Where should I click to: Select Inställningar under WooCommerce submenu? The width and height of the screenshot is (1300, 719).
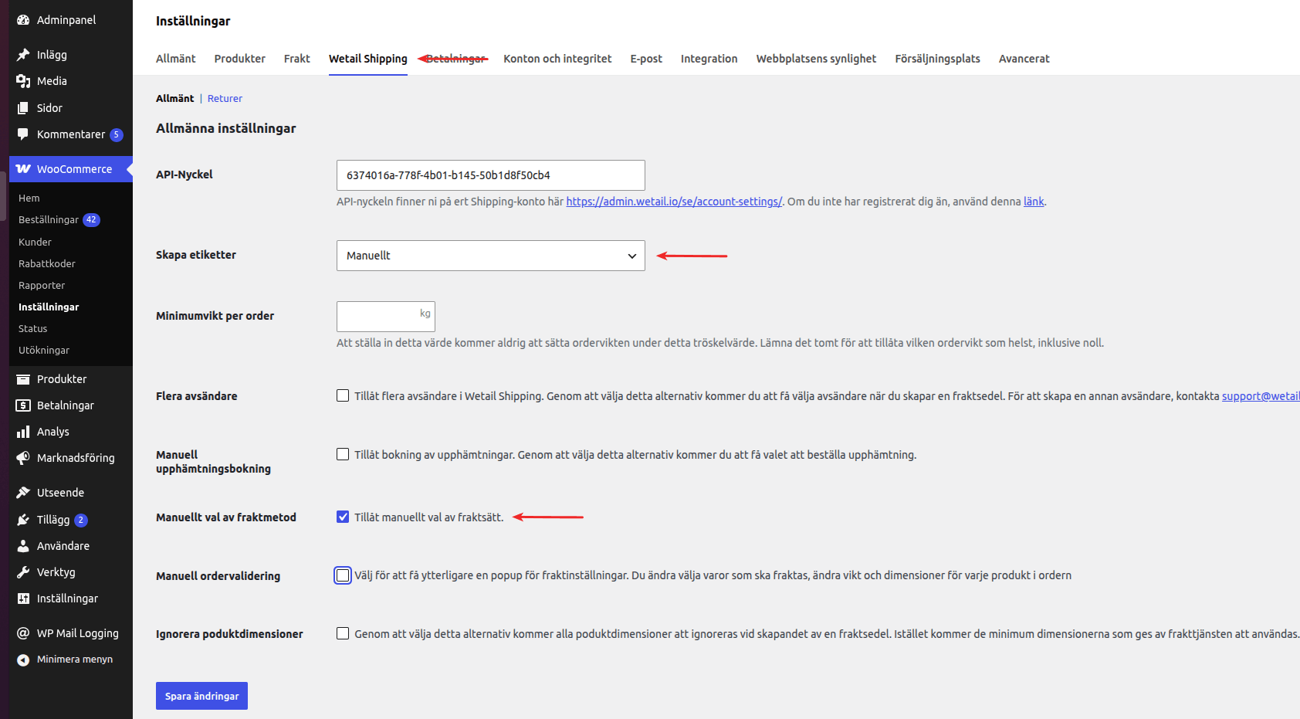(x=49, y=307)
